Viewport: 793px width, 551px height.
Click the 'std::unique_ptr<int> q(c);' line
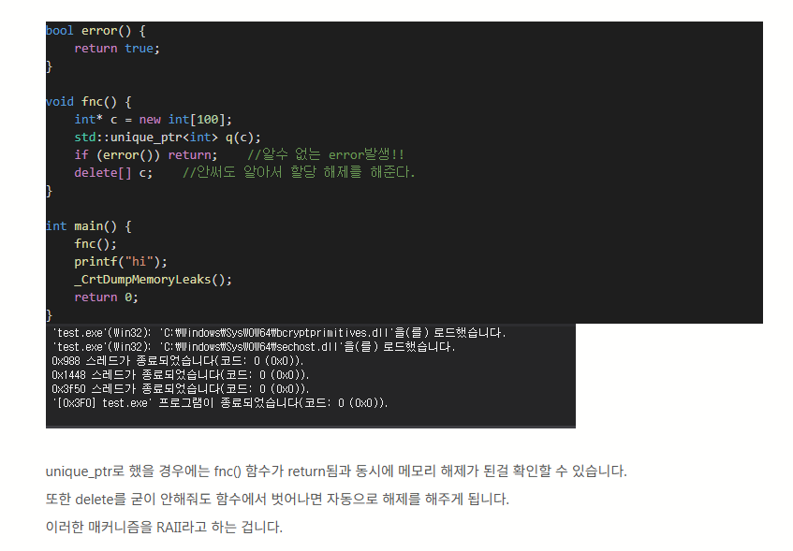[x=168, y=138]
